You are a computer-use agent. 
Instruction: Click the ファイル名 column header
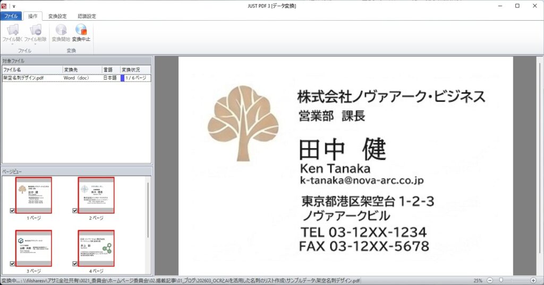point(32,70)
